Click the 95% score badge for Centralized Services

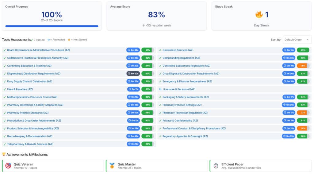pos(303,50)
